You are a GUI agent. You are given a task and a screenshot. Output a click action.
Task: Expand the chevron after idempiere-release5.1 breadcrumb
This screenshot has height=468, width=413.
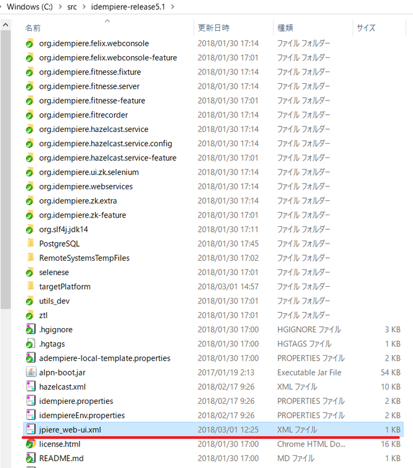coord(173,7)
